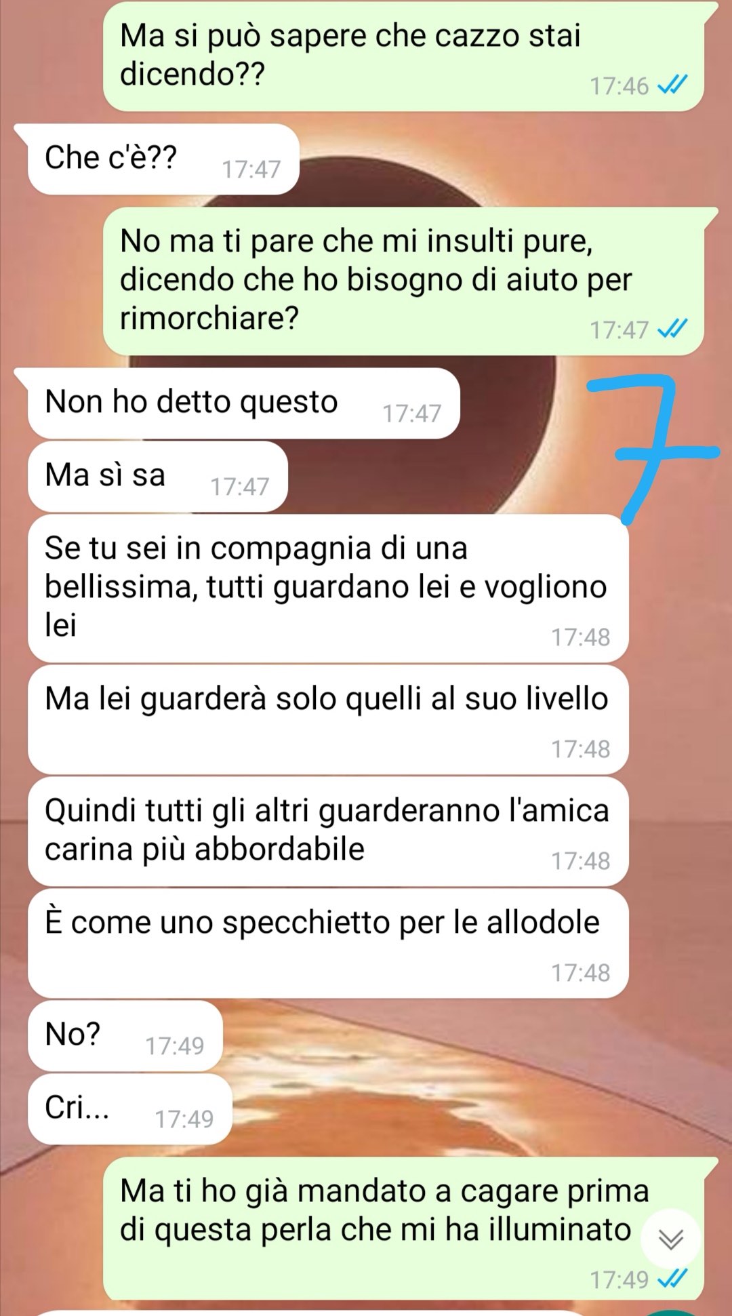This screenshot has height=1316, width=732.
Task: Tap the 'Cri...' message bubble
Action: pyautogui.click(x=129, y=1109)
